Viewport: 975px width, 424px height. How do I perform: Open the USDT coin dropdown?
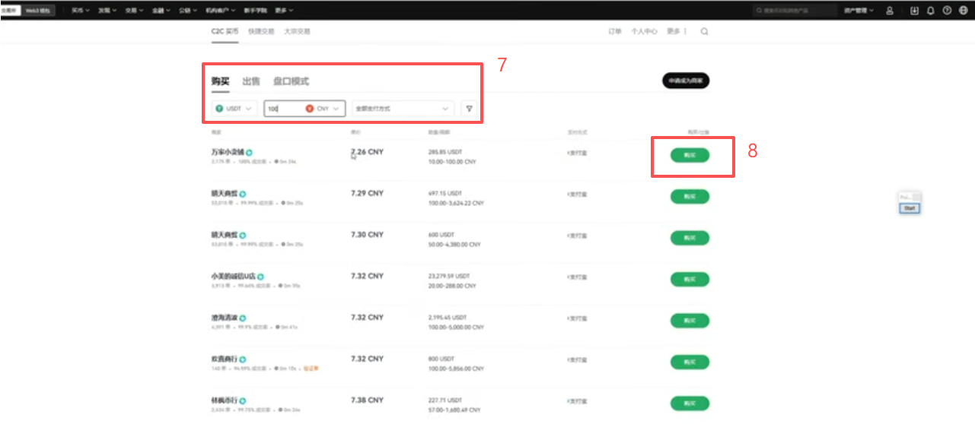coord(234,109)
